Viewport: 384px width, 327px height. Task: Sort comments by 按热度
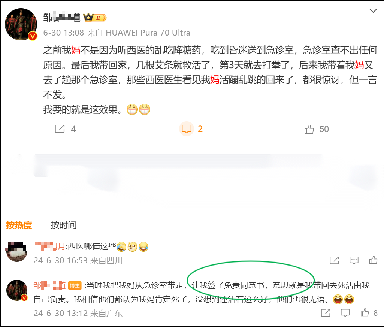(19, 225)
